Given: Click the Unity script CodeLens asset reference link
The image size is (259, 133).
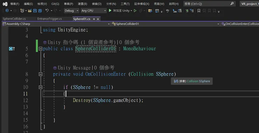Looking at the screenshot, I should click(82, 43).
